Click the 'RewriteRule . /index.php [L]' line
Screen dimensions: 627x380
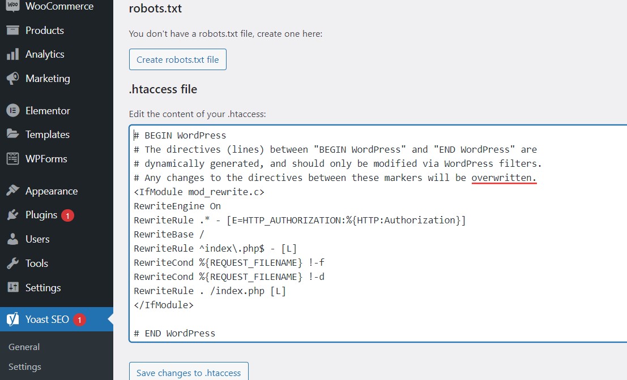tap(210, 291)
